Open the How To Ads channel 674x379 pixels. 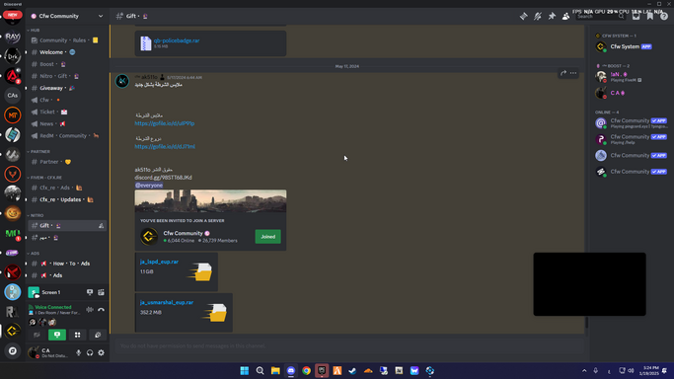pos(67,264)
